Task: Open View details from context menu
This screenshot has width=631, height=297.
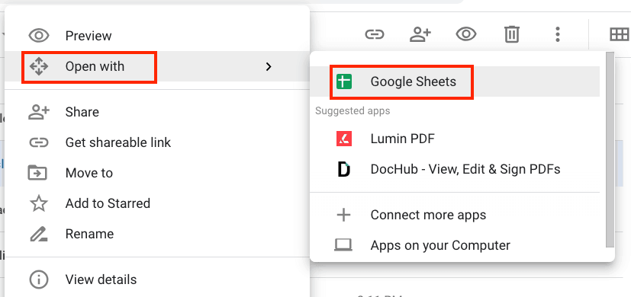Action: [x=157, y=279]
